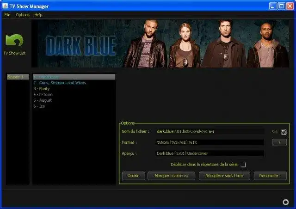Toggle the Sub checkbox

pyautogui.click(x=284, y=132)
